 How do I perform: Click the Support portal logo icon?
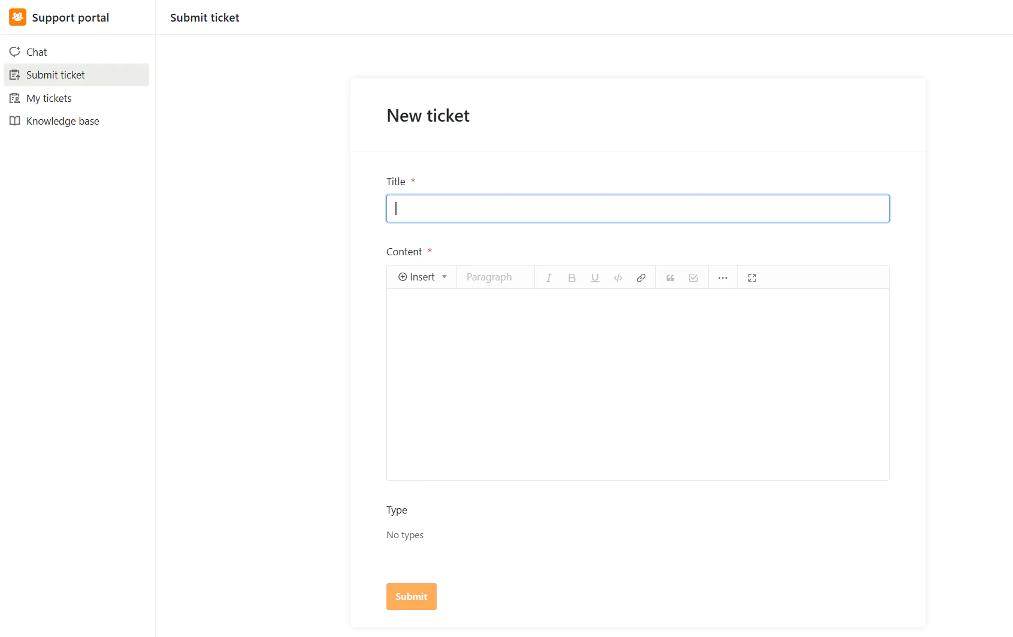(17, 17)
